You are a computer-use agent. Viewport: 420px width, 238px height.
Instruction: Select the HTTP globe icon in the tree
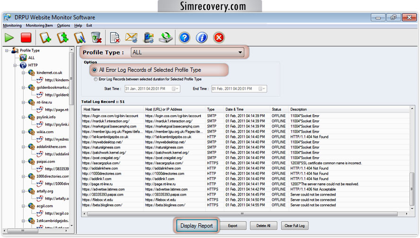[x=23, y=65]
